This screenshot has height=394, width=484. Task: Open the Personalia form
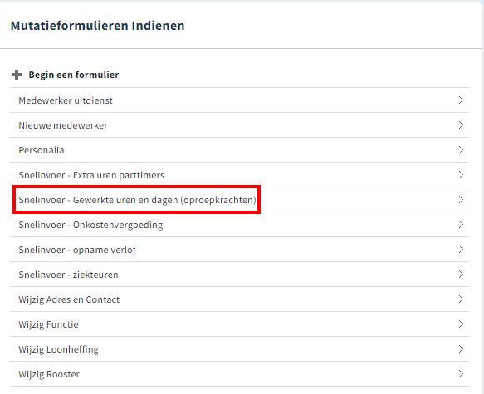click(x=239, y=150)
